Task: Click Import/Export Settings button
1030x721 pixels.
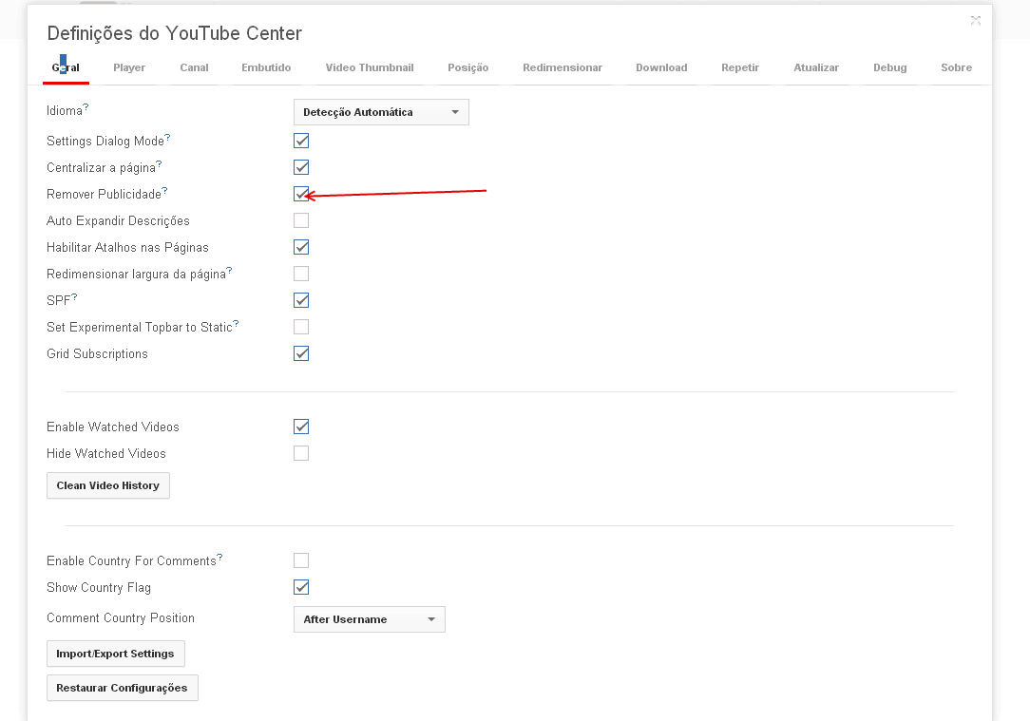Action: click(x=116, y=654)
